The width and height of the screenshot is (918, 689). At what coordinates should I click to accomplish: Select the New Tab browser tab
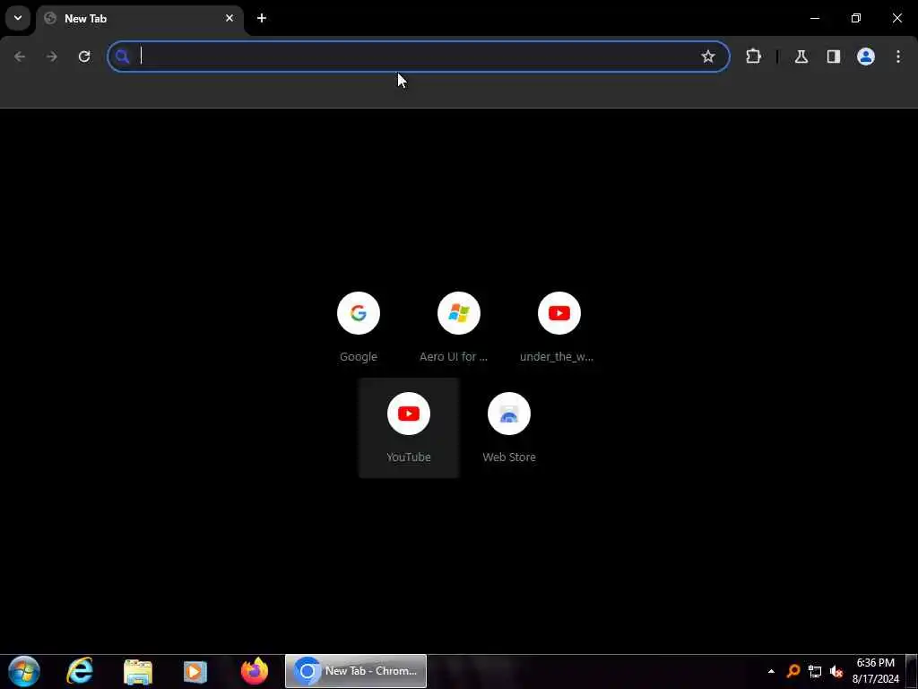(140, 19)
